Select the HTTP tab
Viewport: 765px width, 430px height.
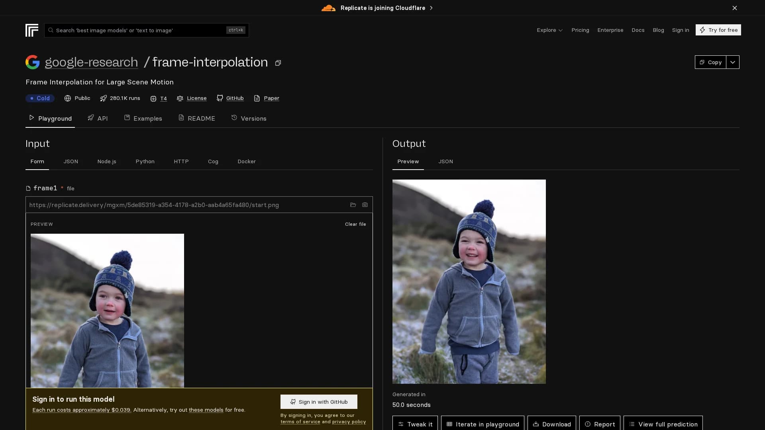pyautogui.click(x=181, y=162)
